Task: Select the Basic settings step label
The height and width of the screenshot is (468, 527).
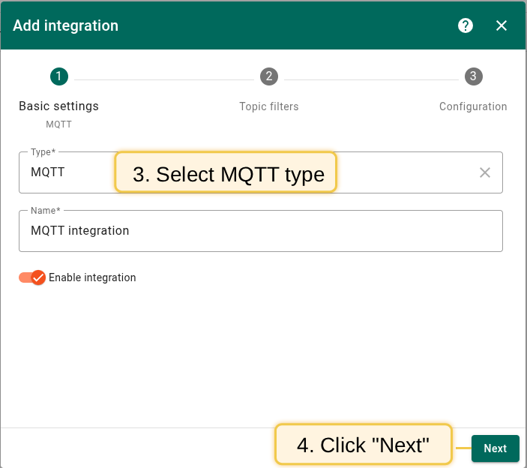Action: (58, 106)
